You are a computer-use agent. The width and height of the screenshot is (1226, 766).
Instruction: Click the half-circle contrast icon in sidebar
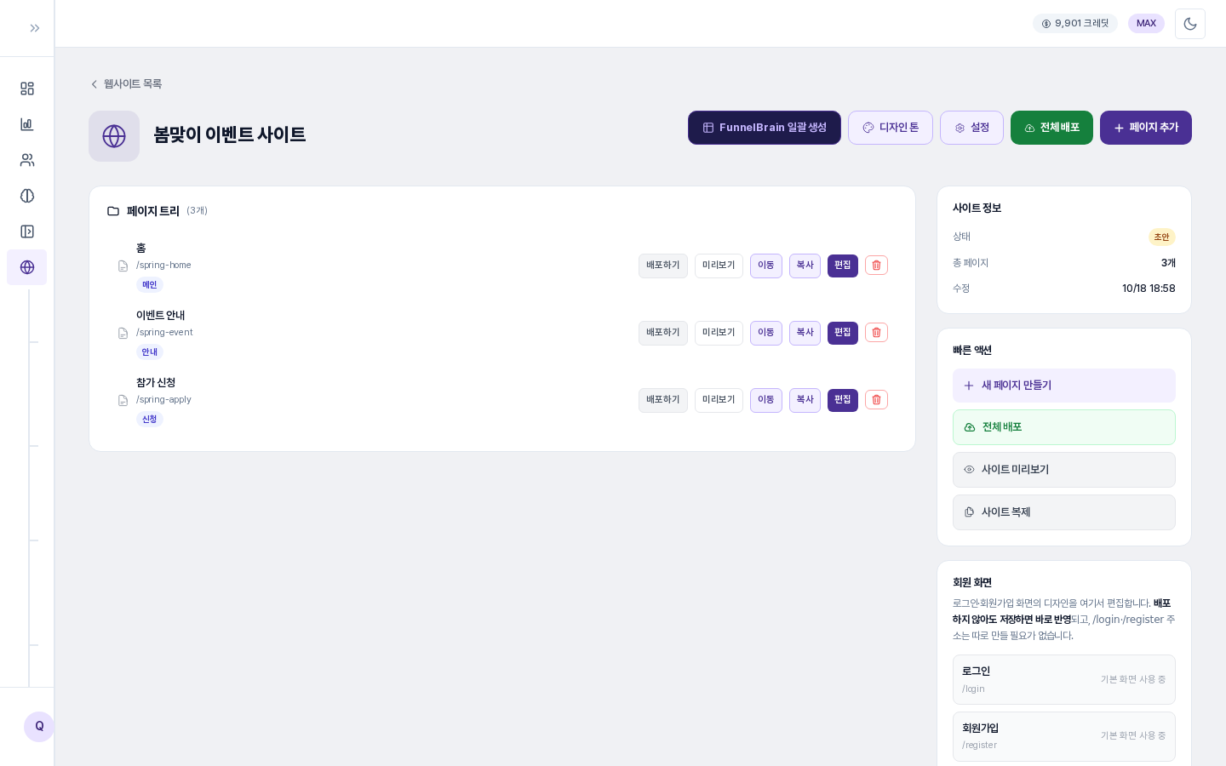27,196
